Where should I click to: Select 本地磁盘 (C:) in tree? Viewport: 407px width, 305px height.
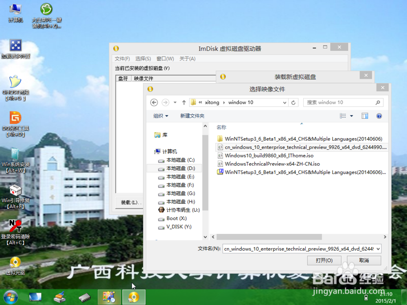(177, 160)
